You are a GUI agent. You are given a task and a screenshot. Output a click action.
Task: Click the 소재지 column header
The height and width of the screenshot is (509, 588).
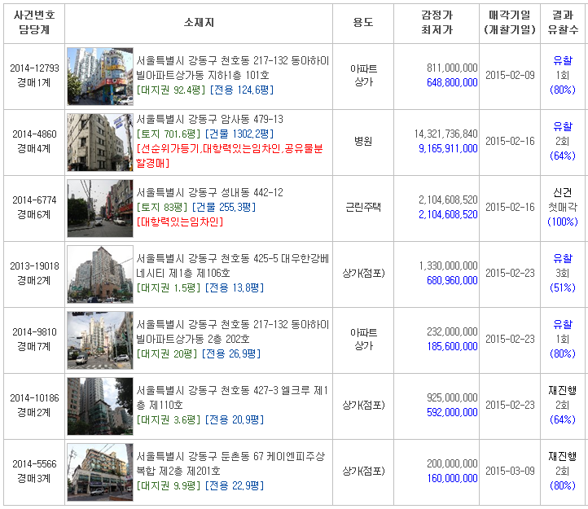coord(199,23)
